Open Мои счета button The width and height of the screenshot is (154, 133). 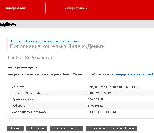[37, 128]
